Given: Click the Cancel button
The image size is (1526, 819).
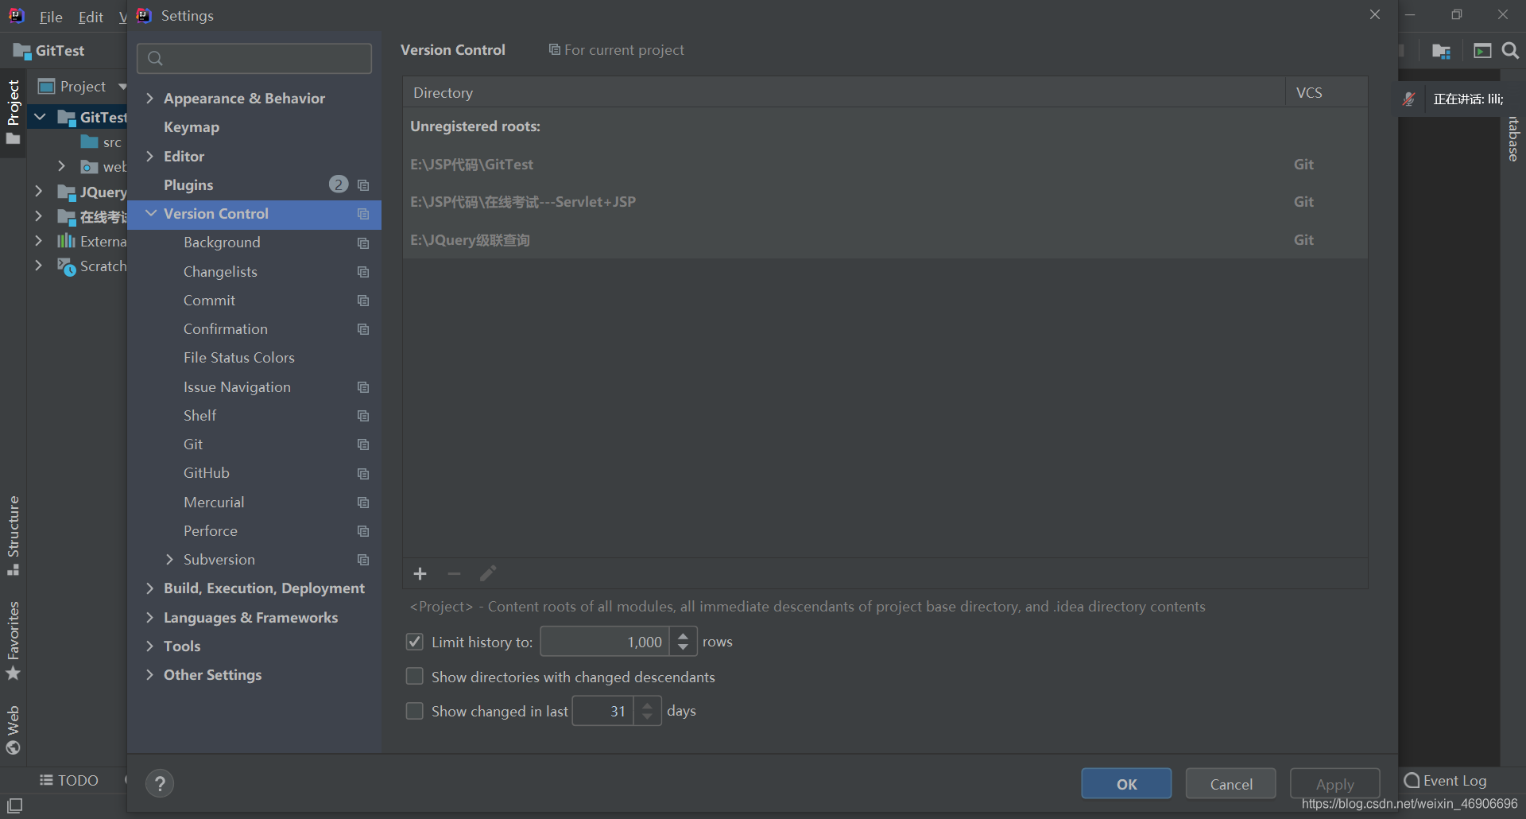Looking at the screenshot, I should pos(1231,784).
